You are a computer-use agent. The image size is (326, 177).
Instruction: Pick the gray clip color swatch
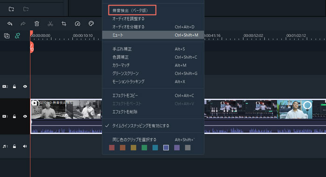[188, 148]
